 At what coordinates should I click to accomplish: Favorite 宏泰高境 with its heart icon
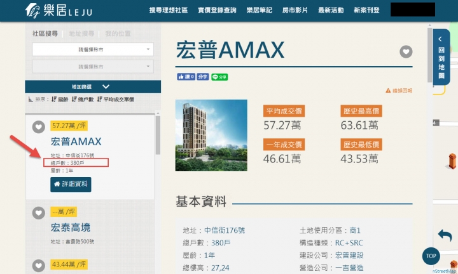coord(39,213)
